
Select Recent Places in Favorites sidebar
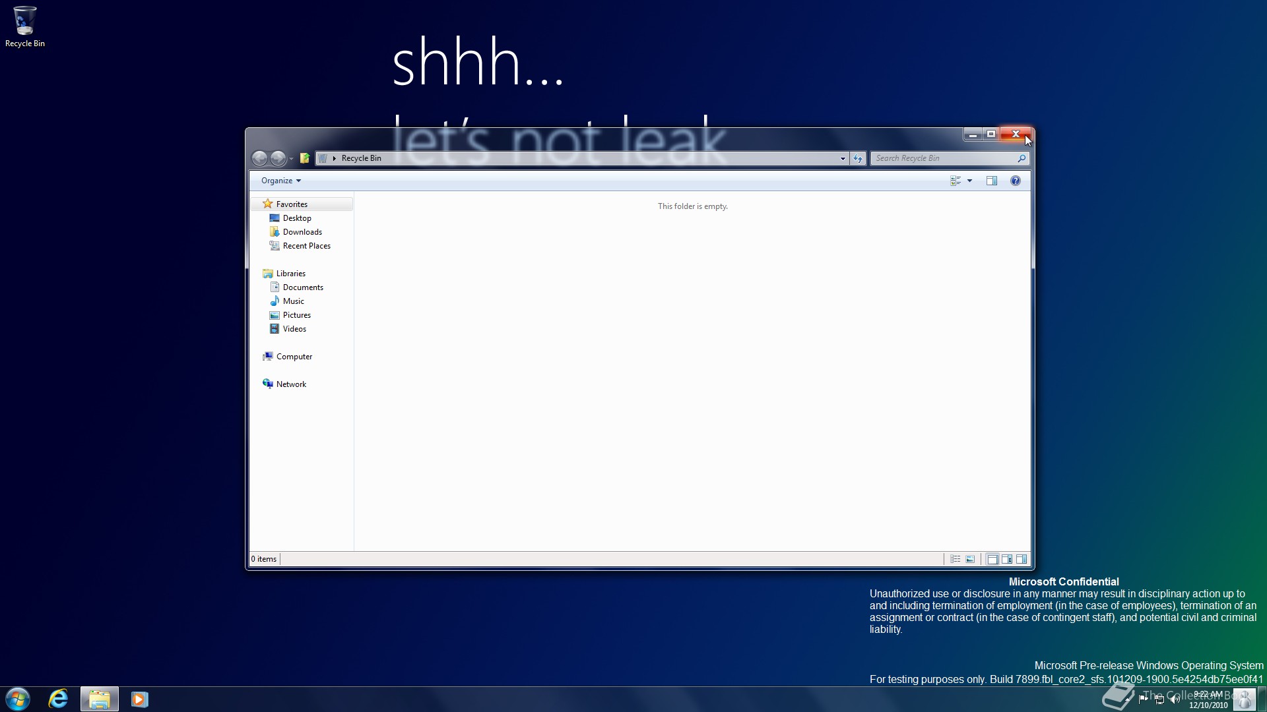[x=306, y=245]
